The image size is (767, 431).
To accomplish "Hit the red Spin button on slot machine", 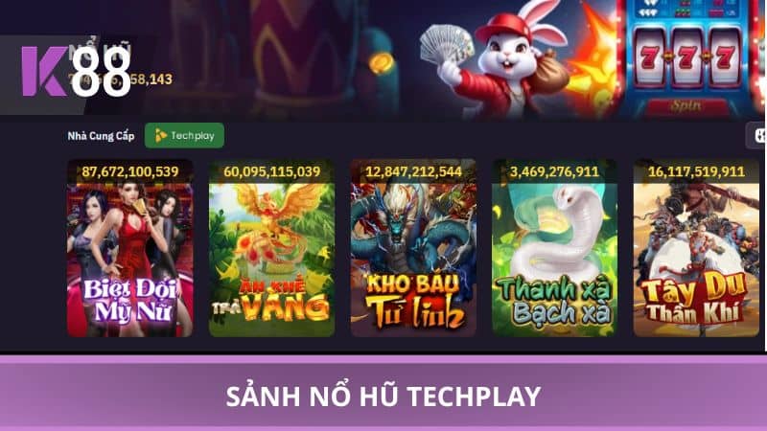I will 686,106.
